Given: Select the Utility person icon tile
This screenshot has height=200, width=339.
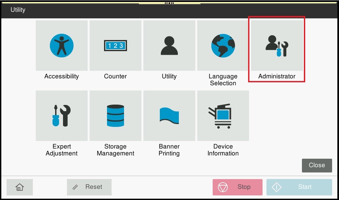Looking at the screenshot, I should [169, 46].
